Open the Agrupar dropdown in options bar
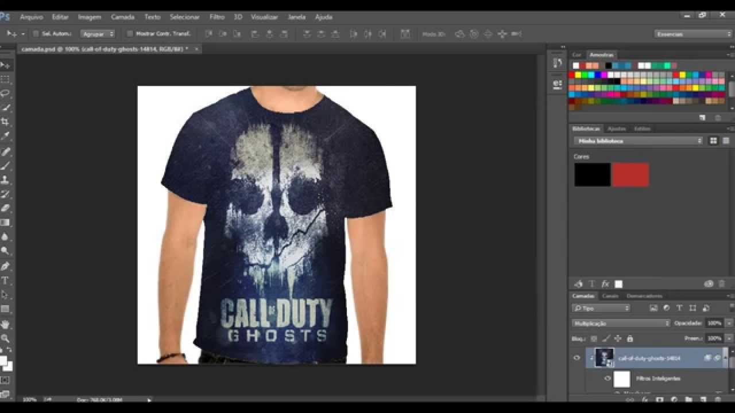The width and height of the screenshot is (735, 413). click(98, 34)
